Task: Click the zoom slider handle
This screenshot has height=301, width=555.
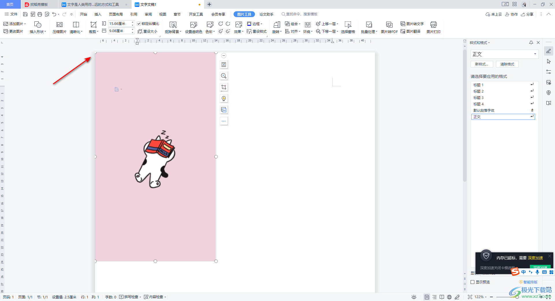Action: [517, 297]
